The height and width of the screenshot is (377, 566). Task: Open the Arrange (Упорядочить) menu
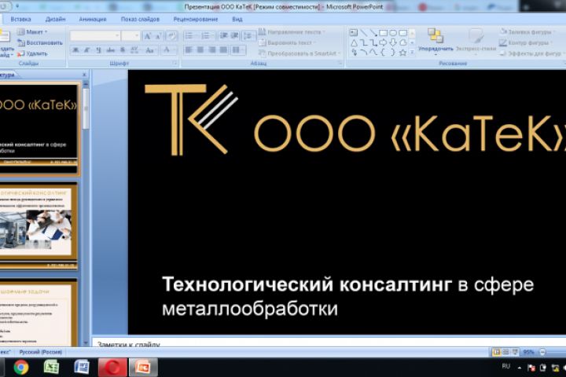[436, 41]
